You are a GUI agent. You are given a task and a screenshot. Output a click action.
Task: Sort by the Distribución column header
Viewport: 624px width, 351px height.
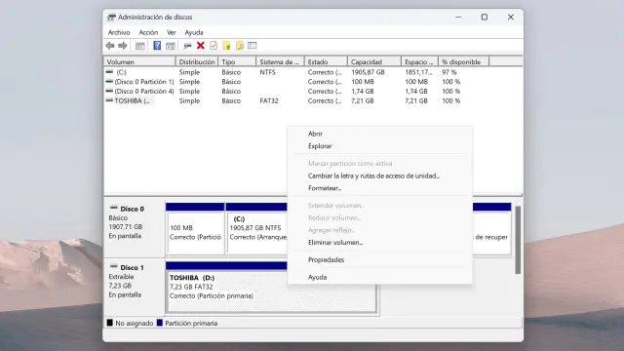pos(197,61)
